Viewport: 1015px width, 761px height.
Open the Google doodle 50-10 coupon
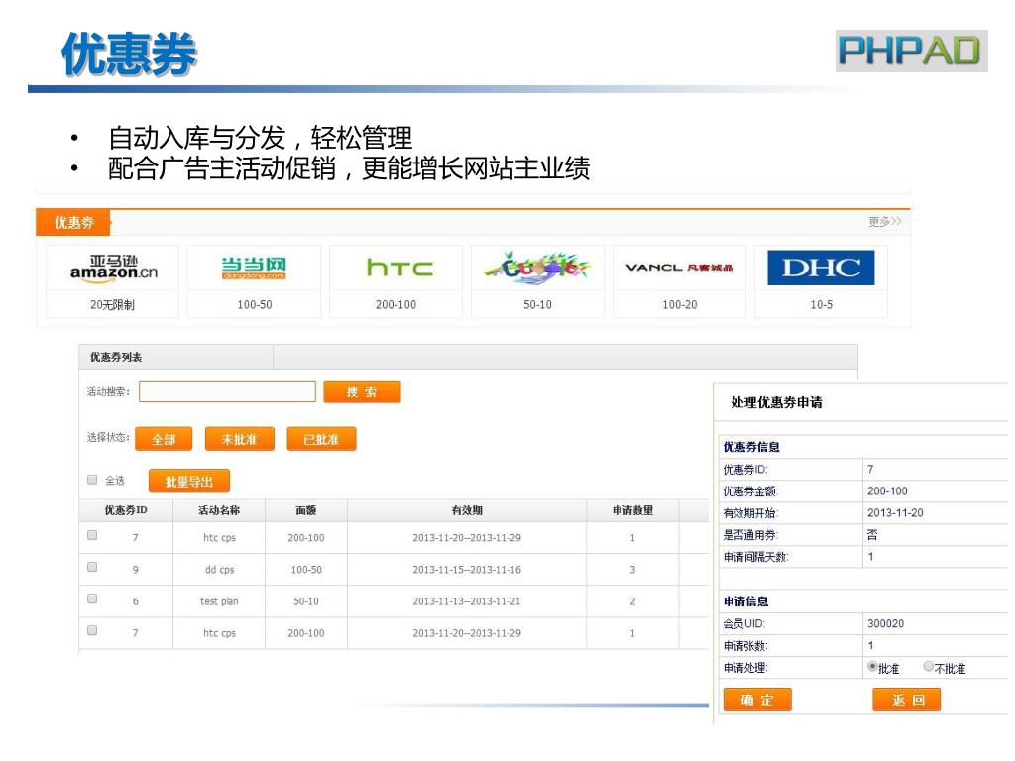click(537, 281)
